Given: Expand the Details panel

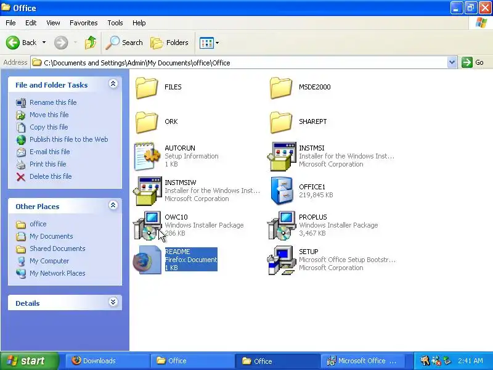Looking at the screenshot, I should coord(113,302).
